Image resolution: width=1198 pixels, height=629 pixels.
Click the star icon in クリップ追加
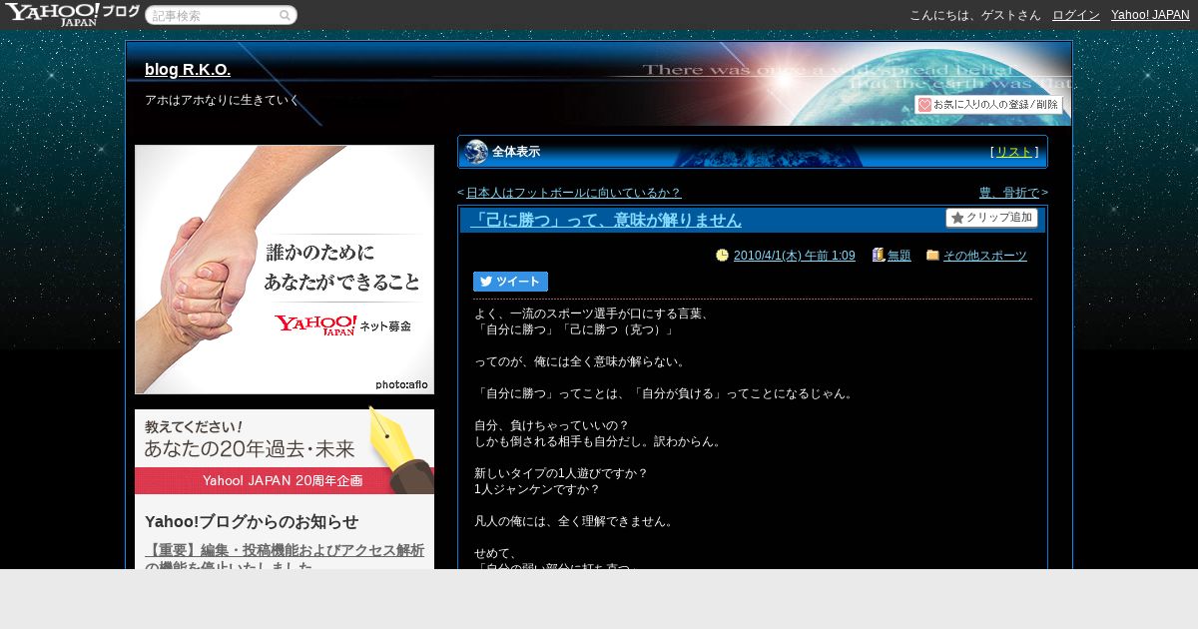pos(957,218)
